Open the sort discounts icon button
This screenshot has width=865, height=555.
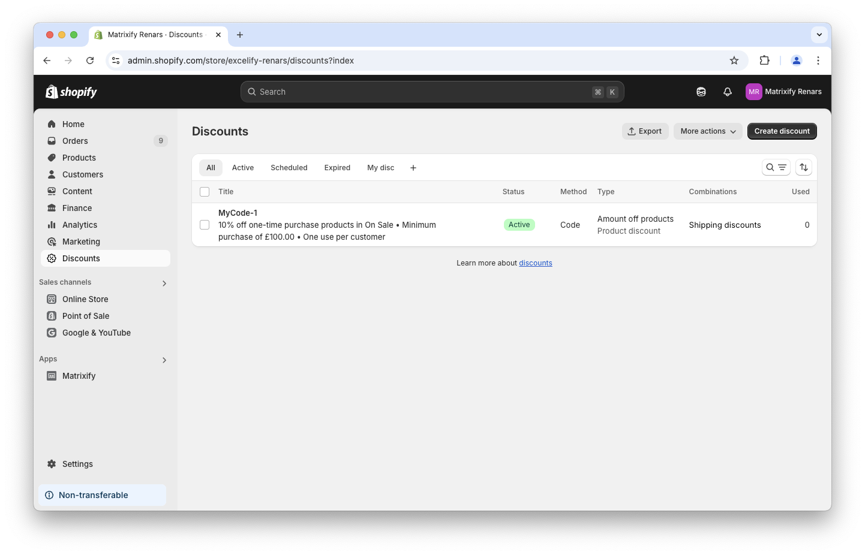point(804,168)
